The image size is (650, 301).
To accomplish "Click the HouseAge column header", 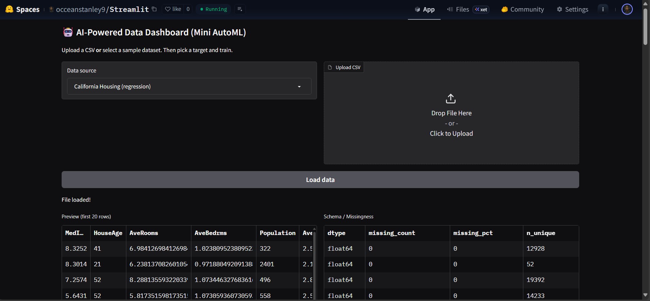I will (x=108, y=233).
